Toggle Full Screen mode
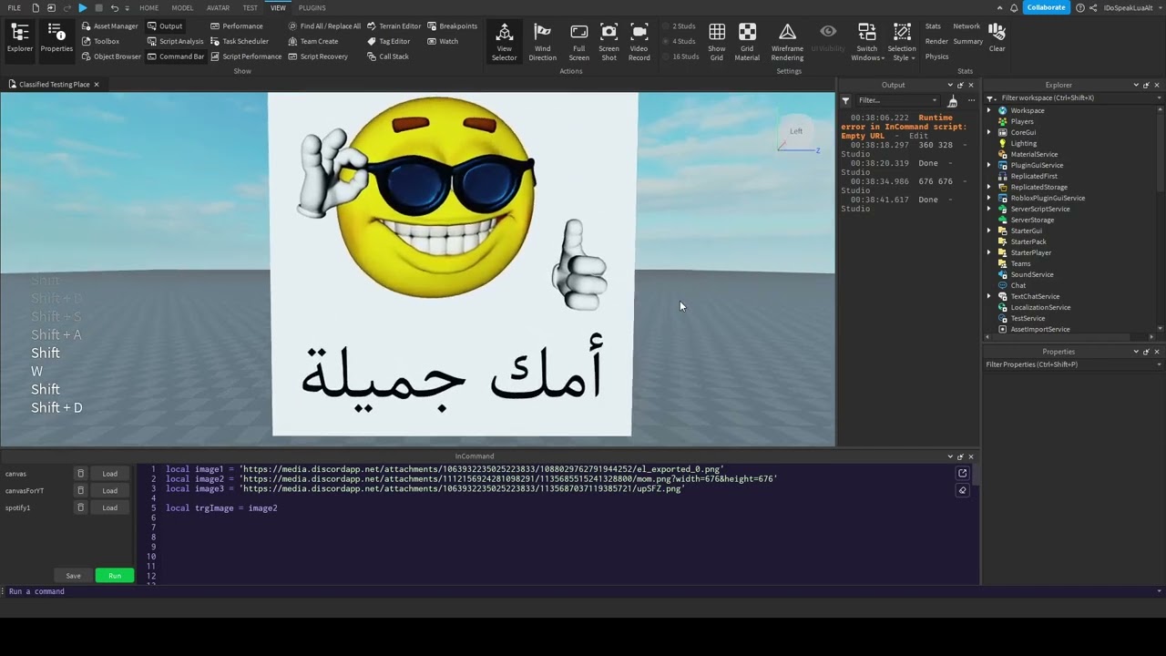The image size is (1166, 656). coord(578,42)
